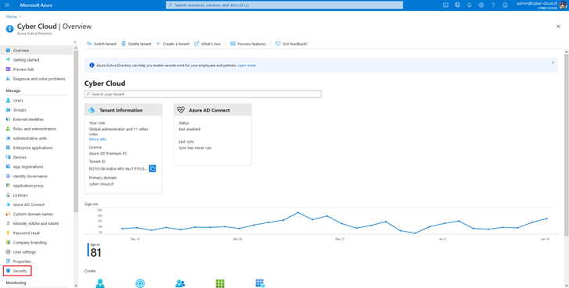Viewport: 569px width, 288px height.
Task: Open What's new
Action: point(207,44)
